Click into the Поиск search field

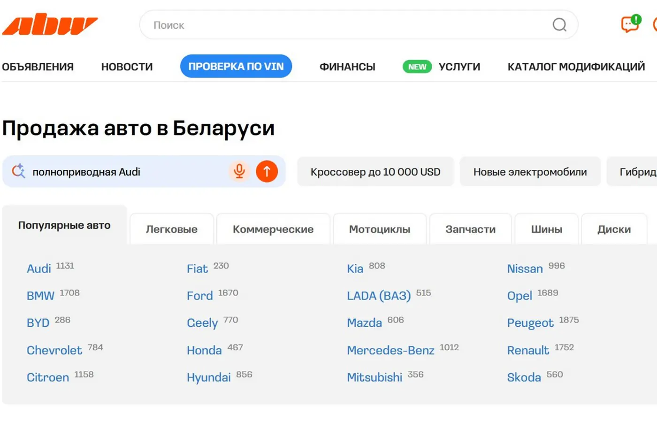(x=347, y=25)
